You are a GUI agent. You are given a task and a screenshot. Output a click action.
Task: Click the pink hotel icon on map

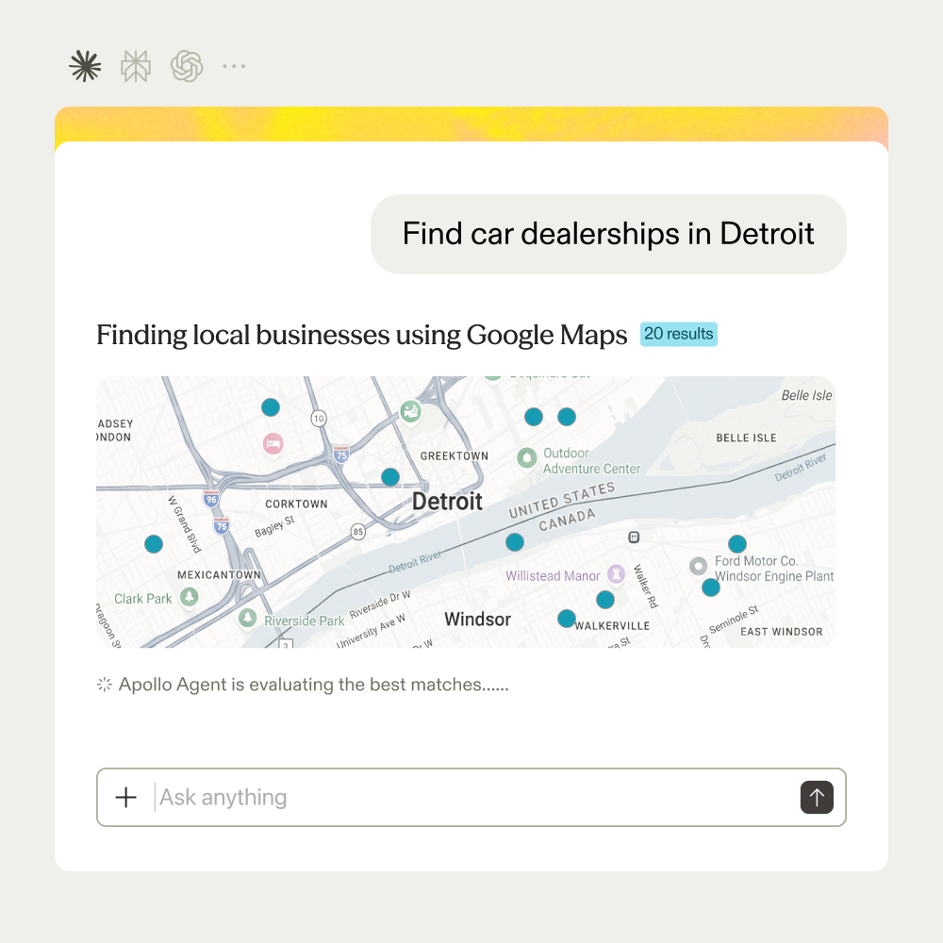click(273, 444)
